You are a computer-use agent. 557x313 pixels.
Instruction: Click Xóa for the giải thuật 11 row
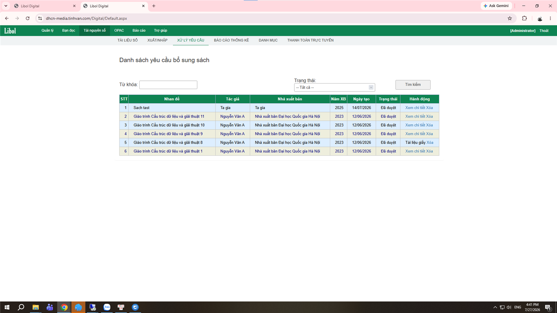pos(429,116)
